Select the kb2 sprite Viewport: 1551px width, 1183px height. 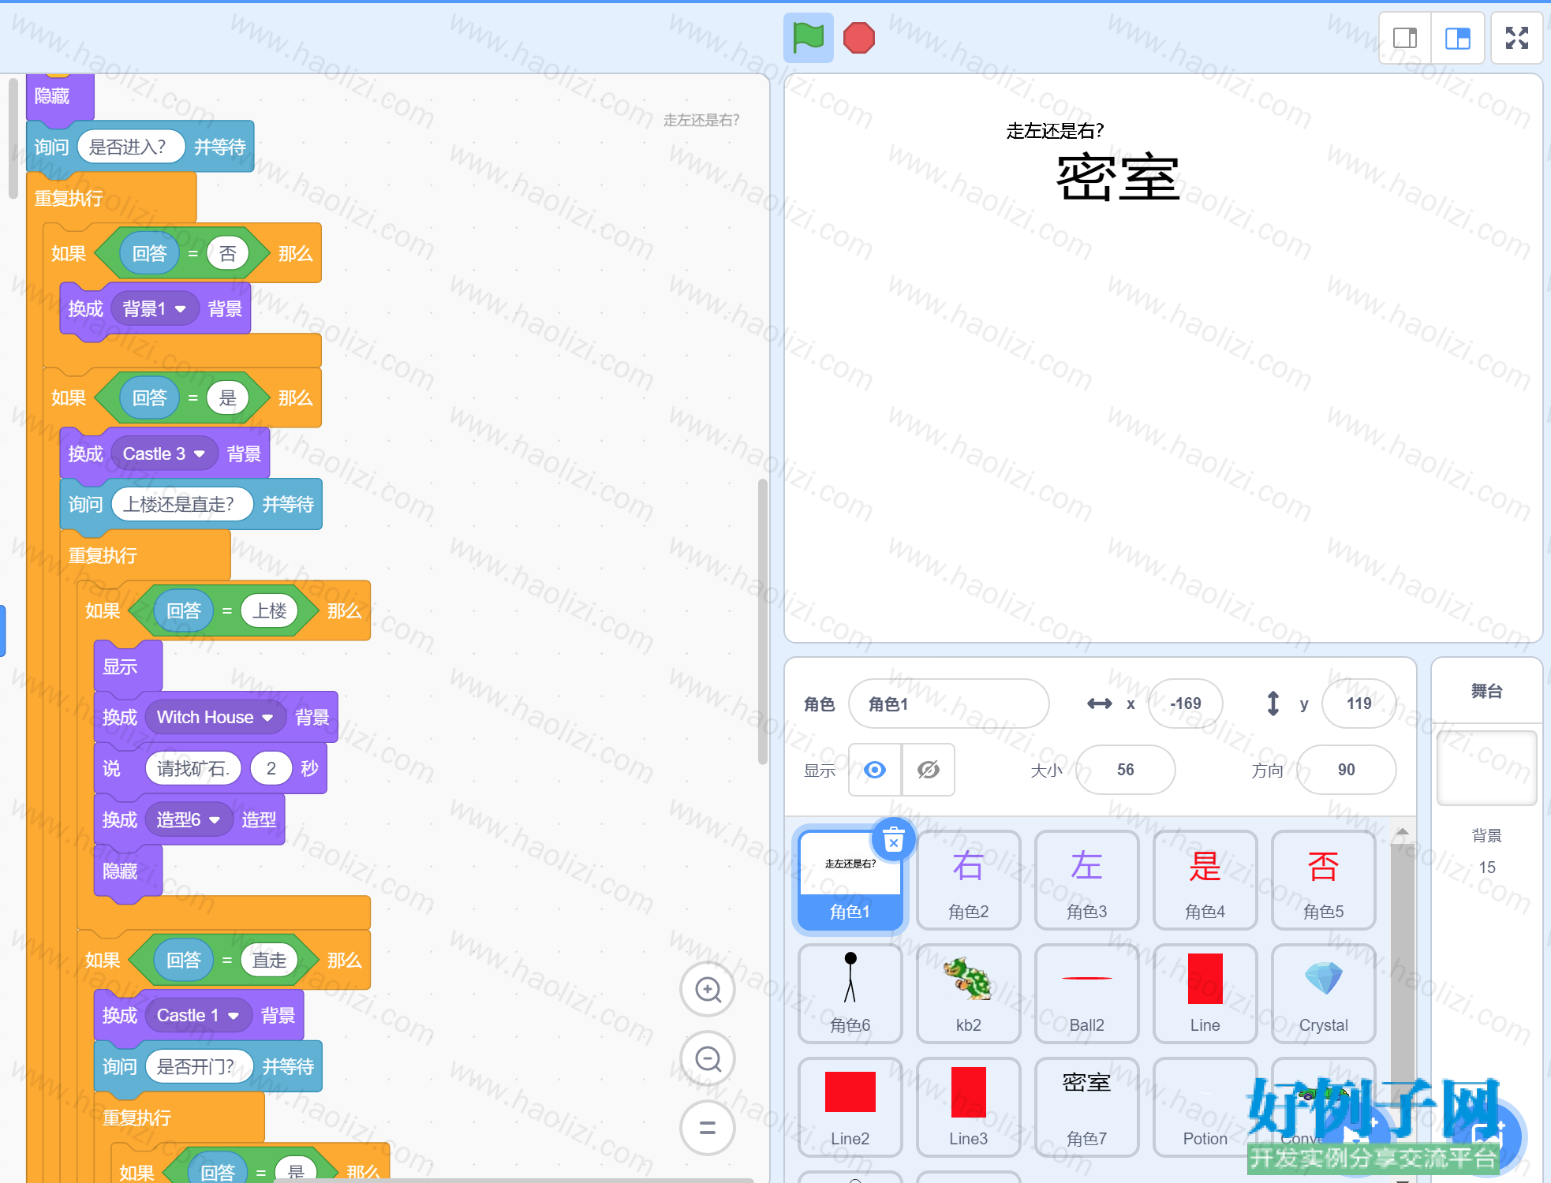pyautogui.click(x=968, y=994)
